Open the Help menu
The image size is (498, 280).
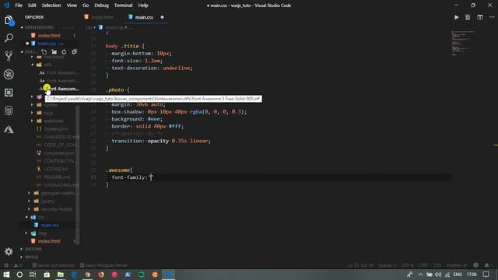click(x=143, y=5)
